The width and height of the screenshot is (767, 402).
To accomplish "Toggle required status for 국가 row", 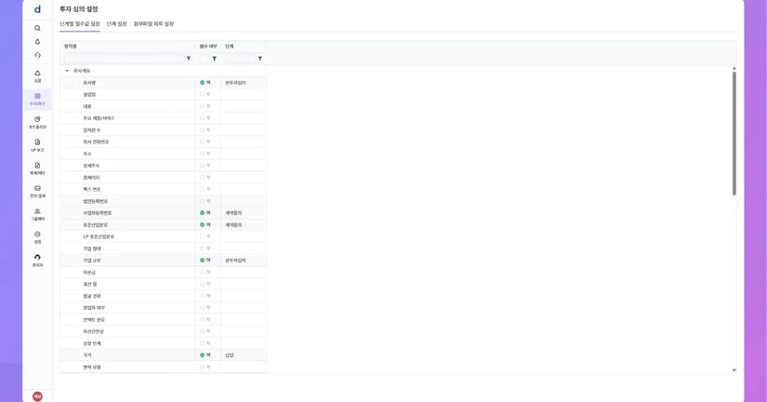I will point(202,355).
